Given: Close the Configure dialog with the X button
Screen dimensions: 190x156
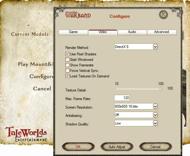Looking at the screenshot, I should tap(163, 14).
